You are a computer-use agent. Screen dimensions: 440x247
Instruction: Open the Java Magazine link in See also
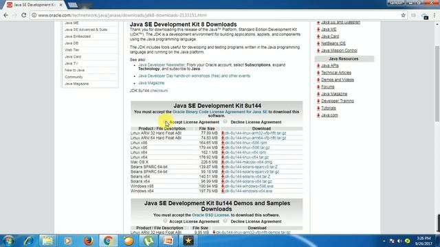pyautogui.click(x=151, y=83)
